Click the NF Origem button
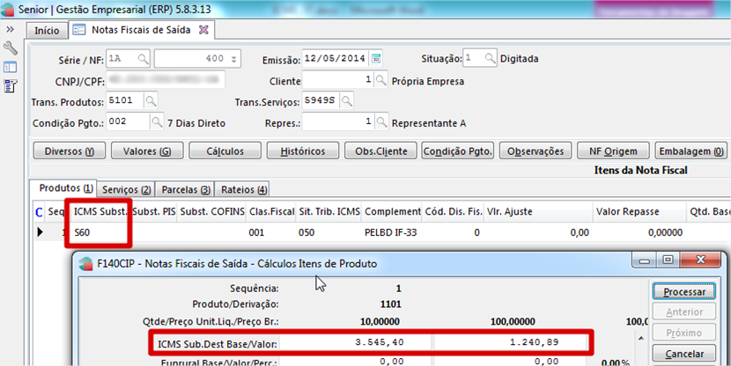 click(613, 151)
